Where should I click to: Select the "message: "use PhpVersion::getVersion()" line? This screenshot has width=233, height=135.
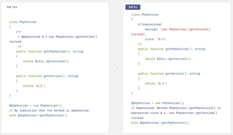pyautogui.click(x=178, y=29)
